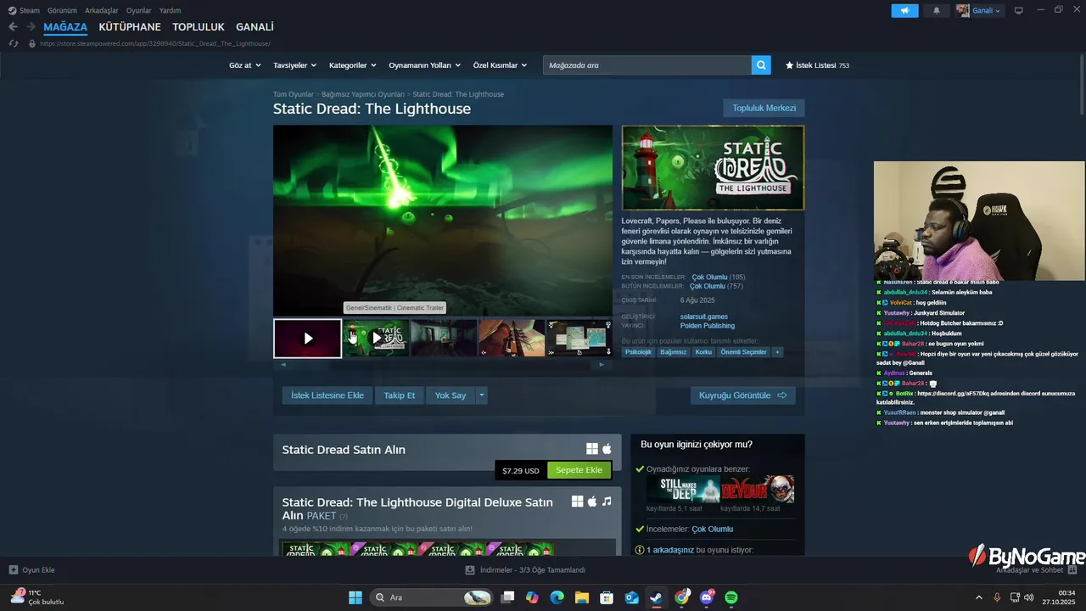This screenshot has height=611, width=1086.
Task: Go forward with the forward arrow
Action: coord(31,27)
